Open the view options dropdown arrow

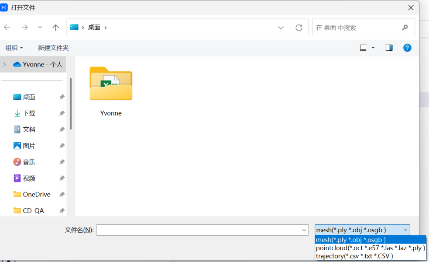(x=373, y=48)
